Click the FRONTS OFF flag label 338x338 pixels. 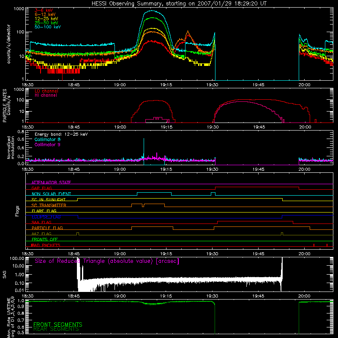tap(45, 240)
